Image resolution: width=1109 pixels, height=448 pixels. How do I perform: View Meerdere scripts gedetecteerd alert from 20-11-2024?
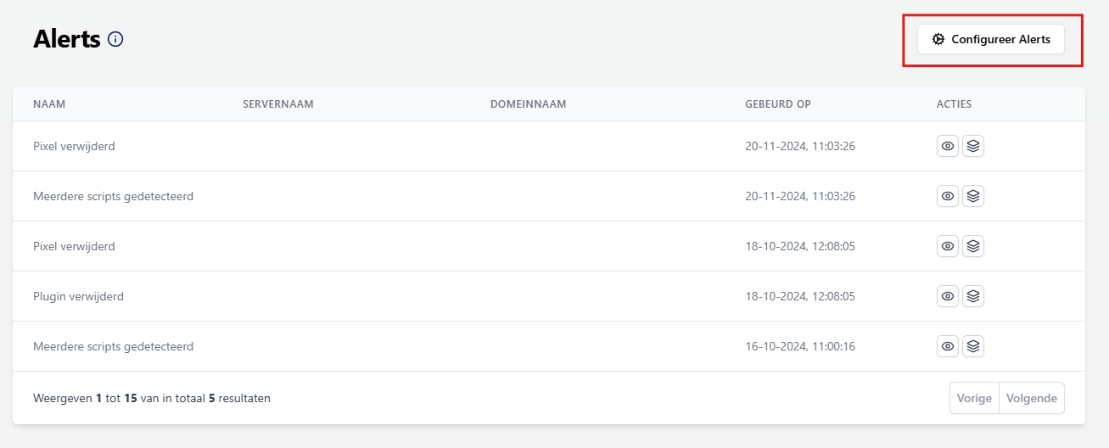click(x=948, y=196)
